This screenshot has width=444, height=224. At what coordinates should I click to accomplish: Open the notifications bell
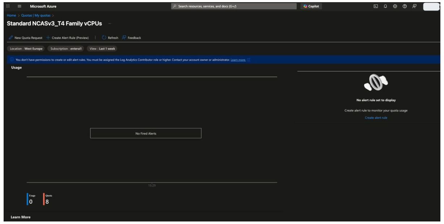(385, 6)
